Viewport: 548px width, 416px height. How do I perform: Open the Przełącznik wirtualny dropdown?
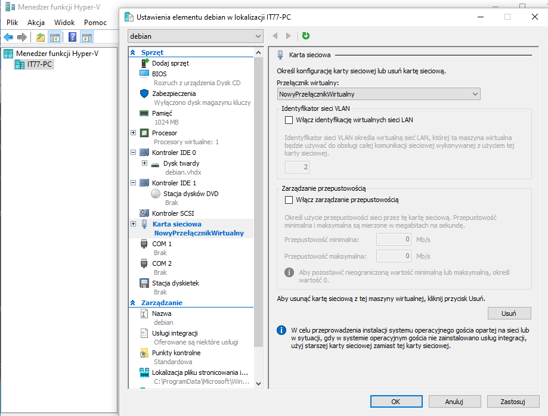379,94
